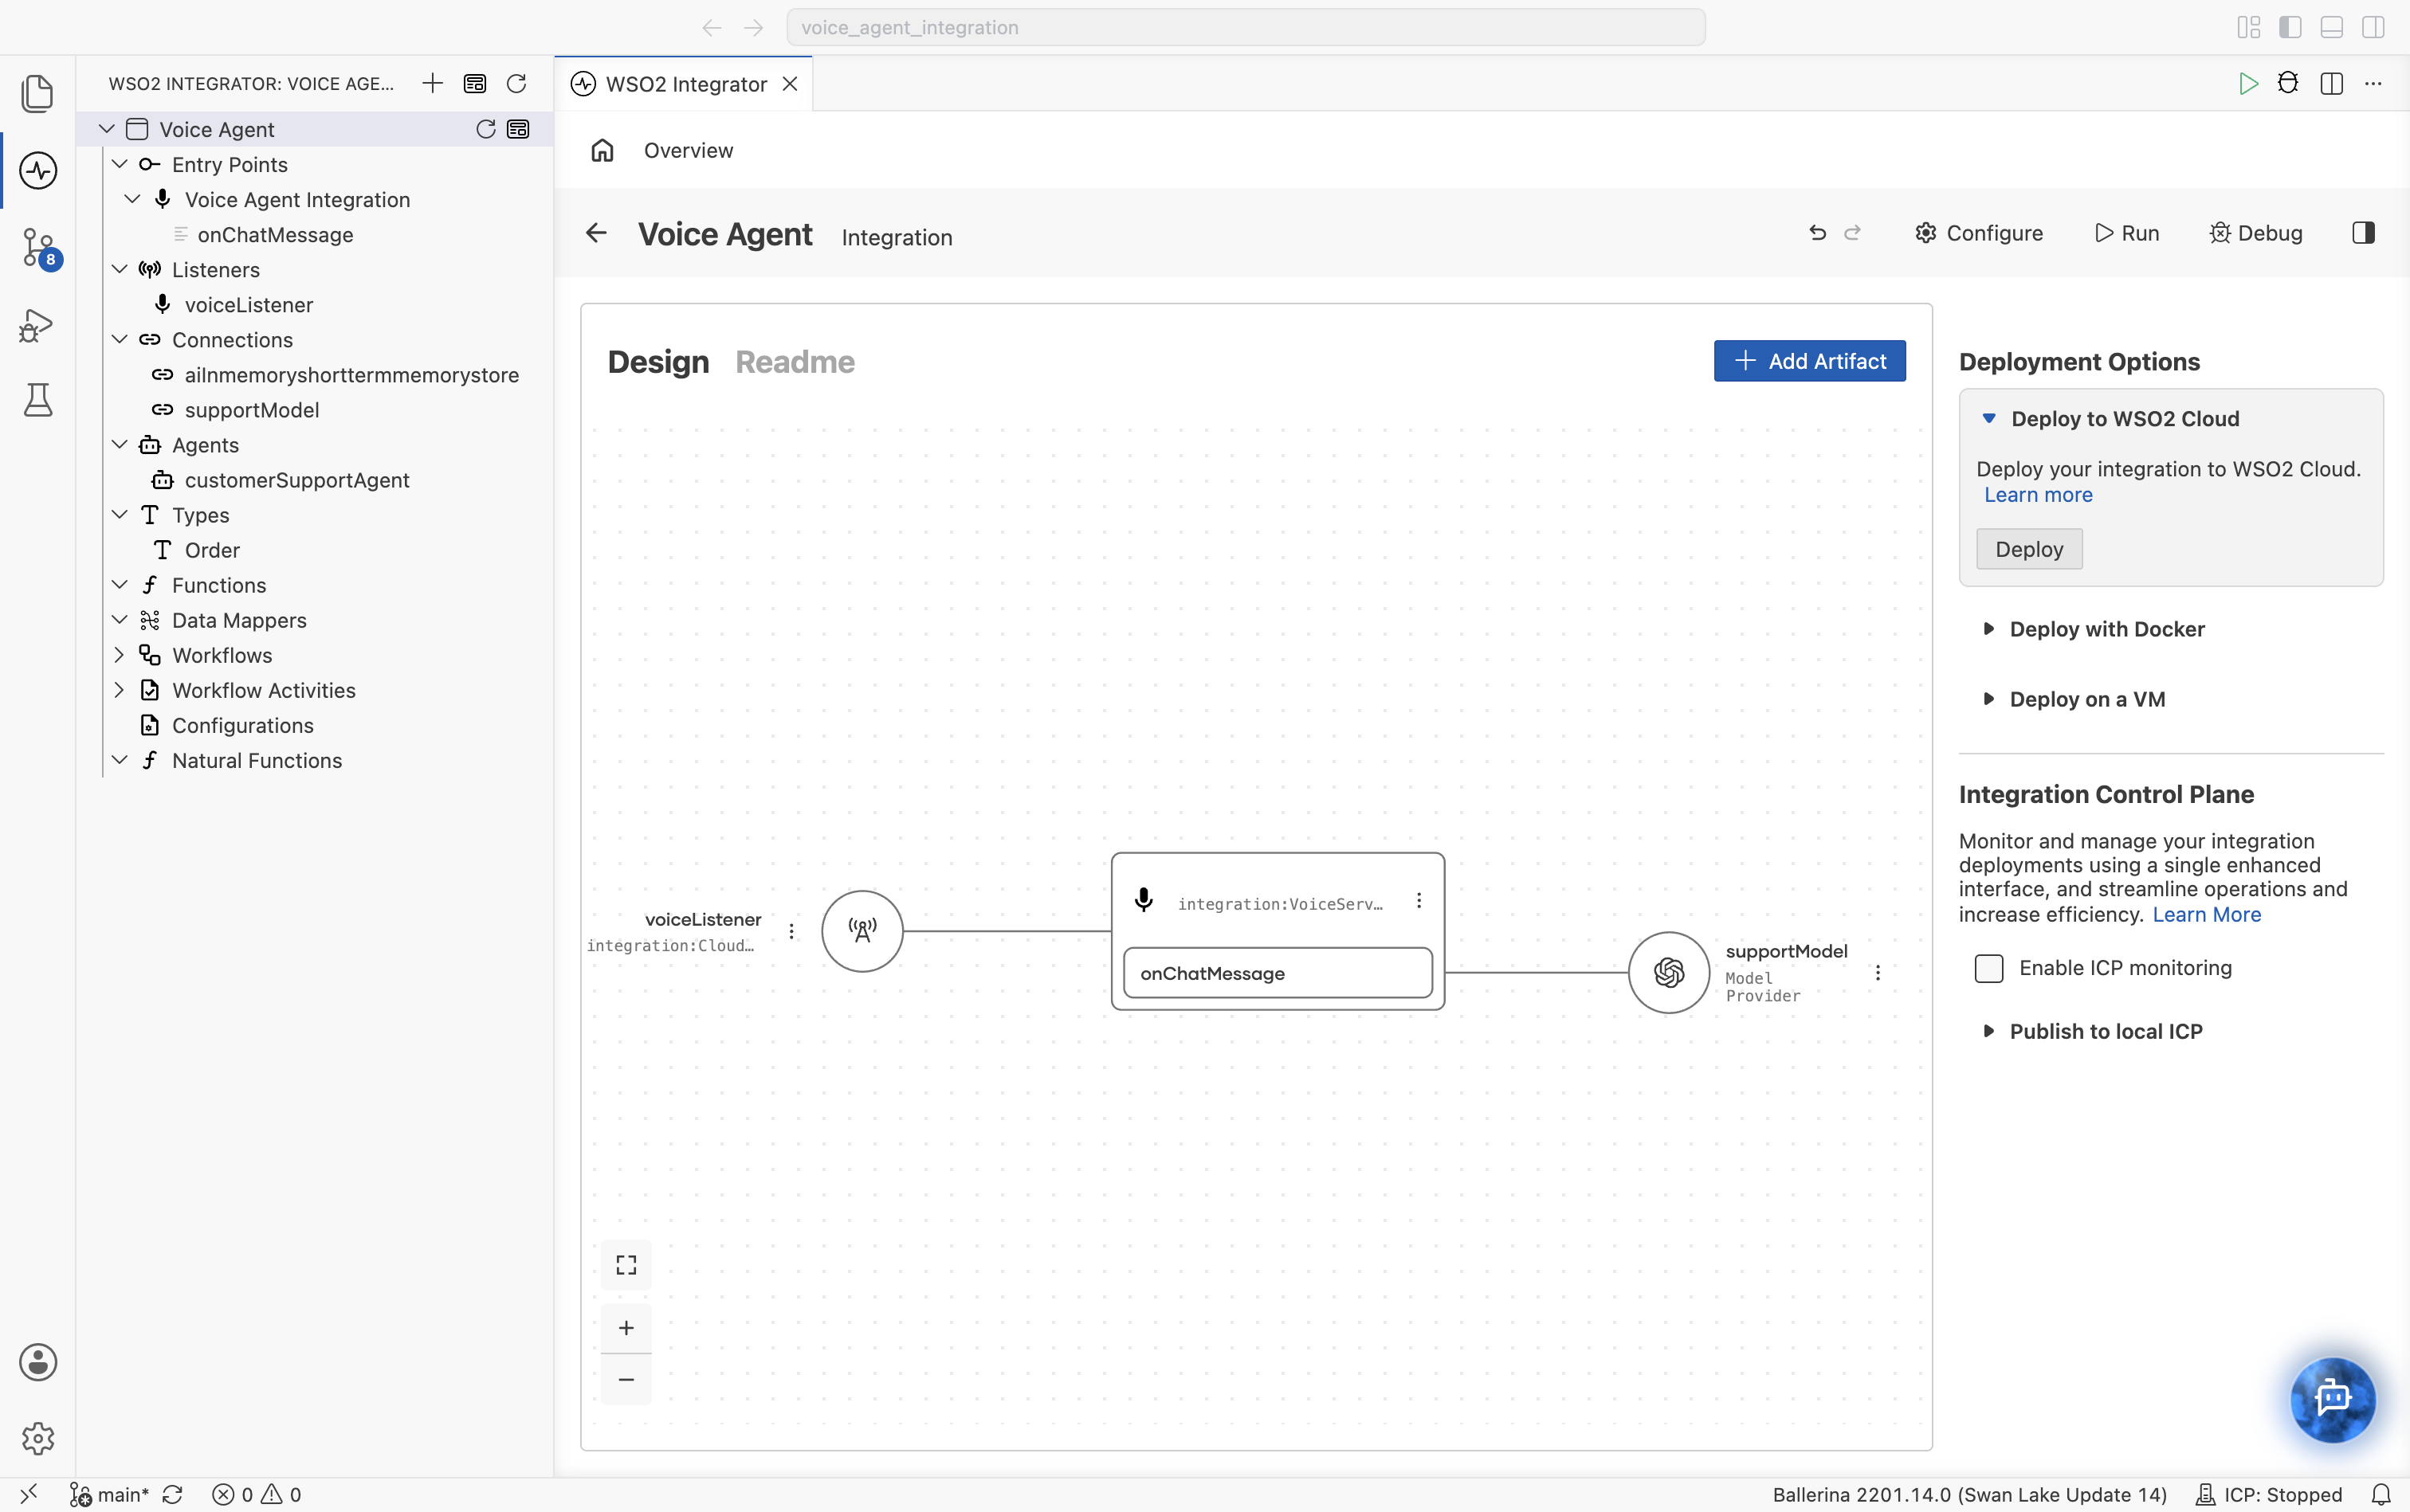
Task: Open the AI chat assistant floating button
Action: click(2332, 1399)
